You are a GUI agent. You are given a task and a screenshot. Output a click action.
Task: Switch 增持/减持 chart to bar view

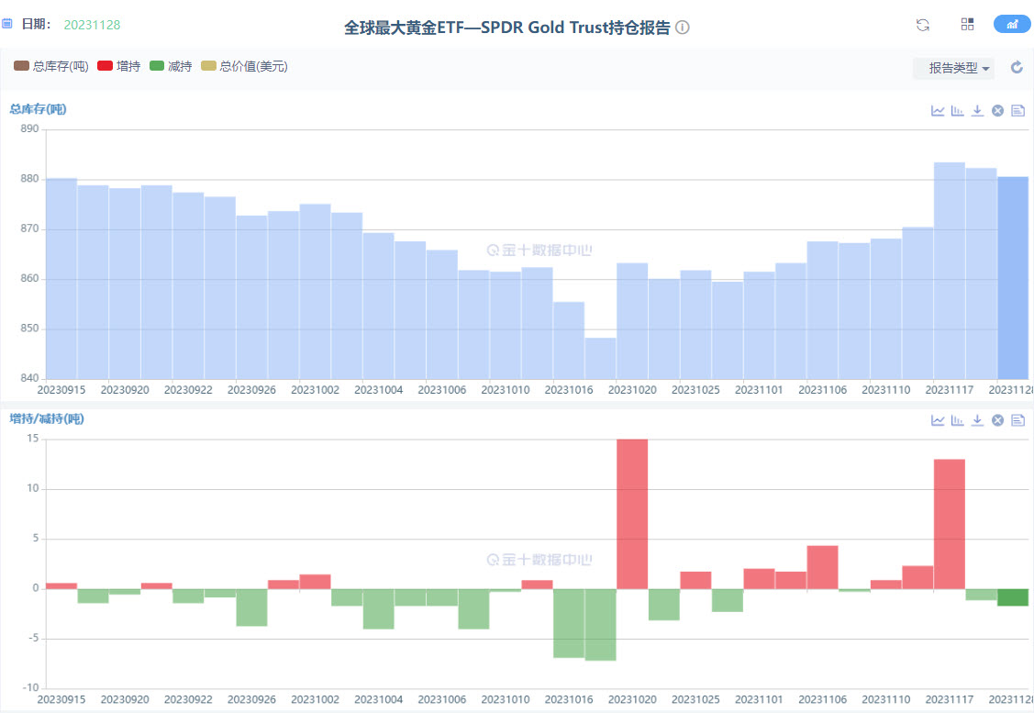958,420
